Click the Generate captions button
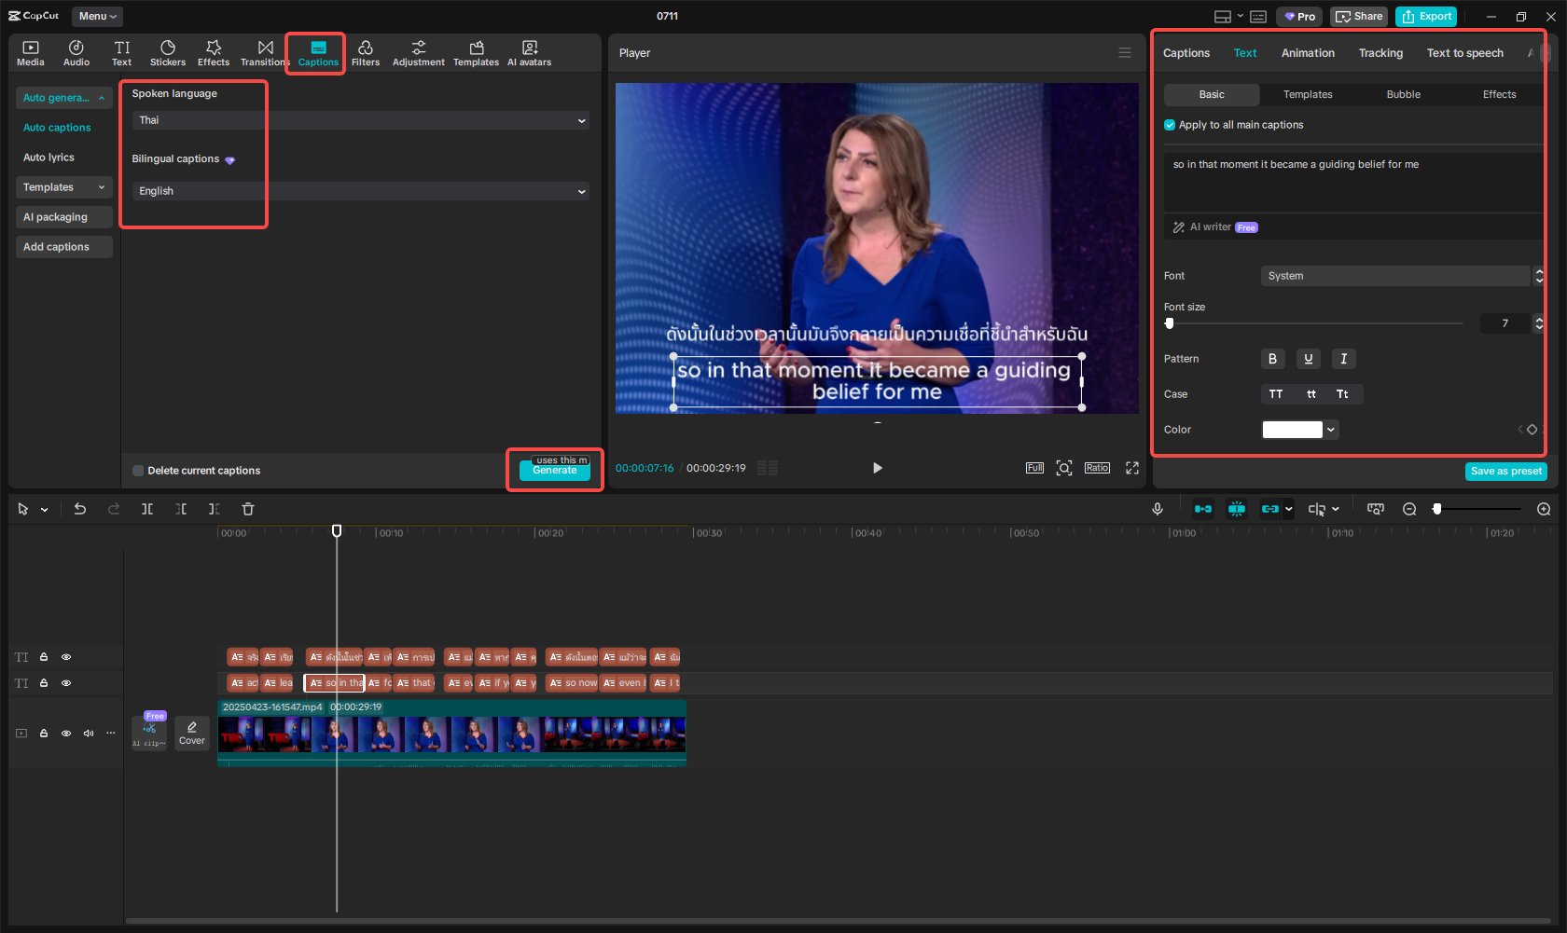This screenshot has width=1567, height=933. [554, 472]
